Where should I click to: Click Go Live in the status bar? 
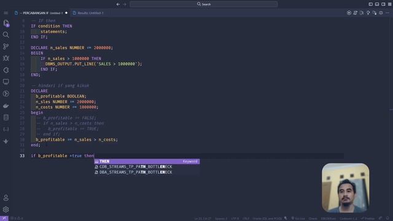coord(298,219)
